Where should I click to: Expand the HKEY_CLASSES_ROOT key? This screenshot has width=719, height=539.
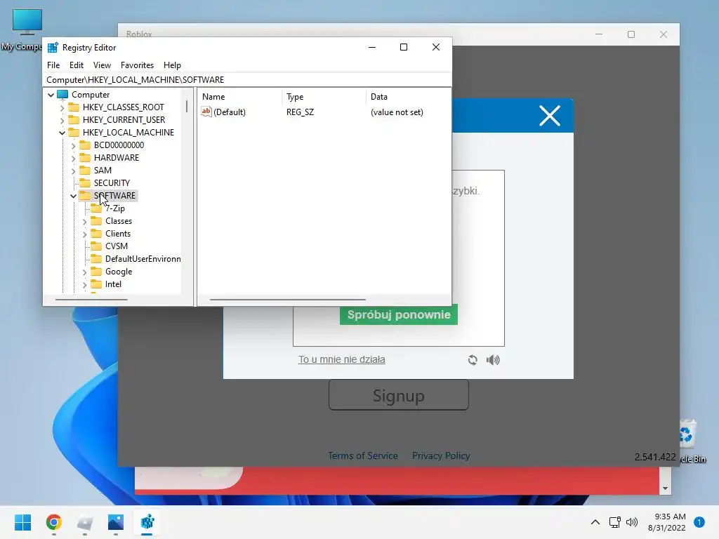point(62,107)
